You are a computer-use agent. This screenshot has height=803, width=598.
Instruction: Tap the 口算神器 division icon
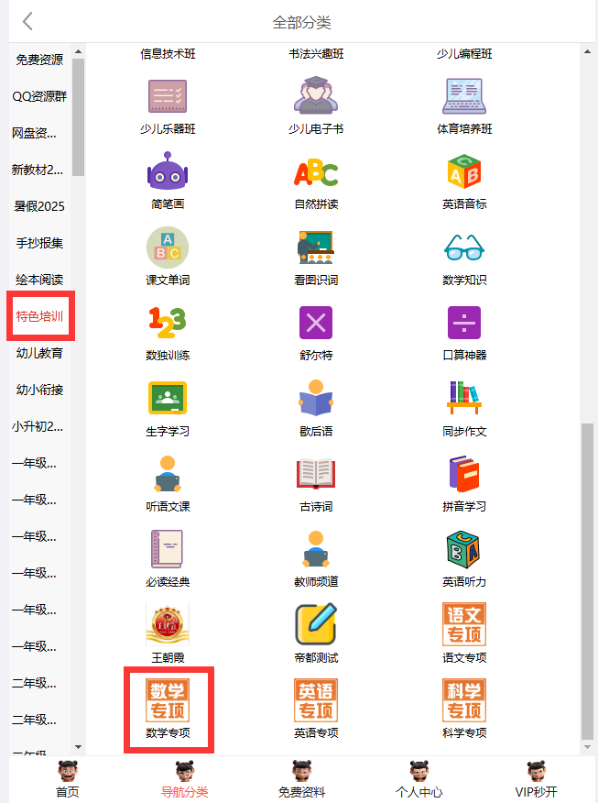pyautogui.click(x=464, y=323)
